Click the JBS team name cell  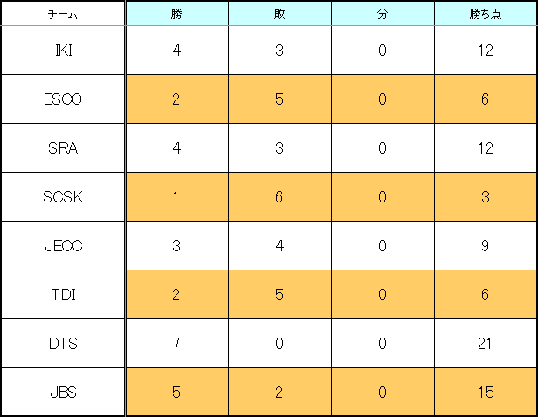coord(63,392)
